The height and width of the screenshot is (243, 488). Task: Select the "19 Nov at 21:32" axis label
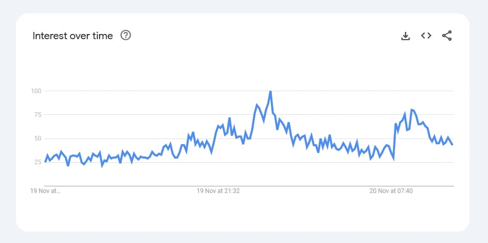(218, 191)
